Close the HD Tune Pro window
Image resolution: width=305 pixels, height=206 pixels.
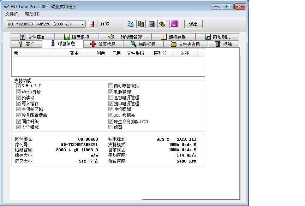click(x=240, y=7)
